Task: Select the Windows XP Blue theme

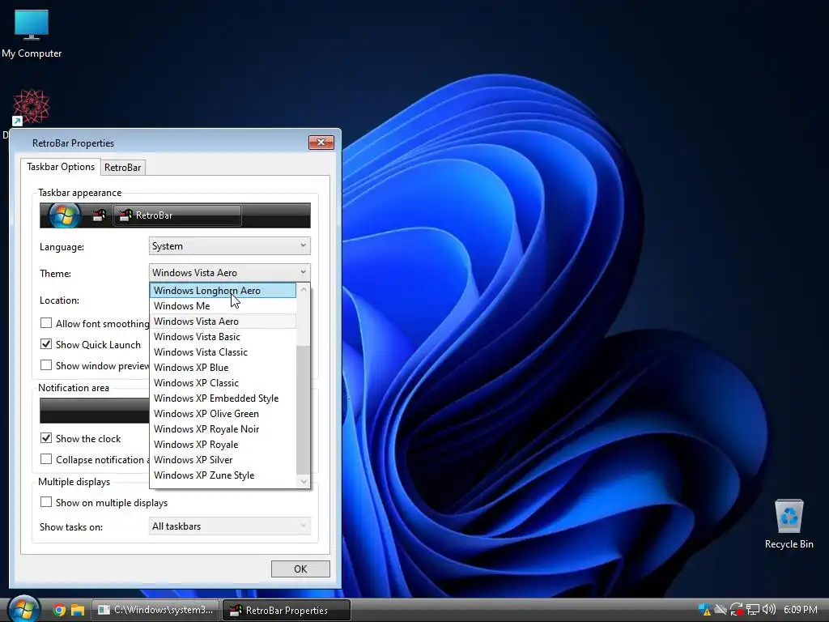Action: pyautogui.click(x=223, y=367)
